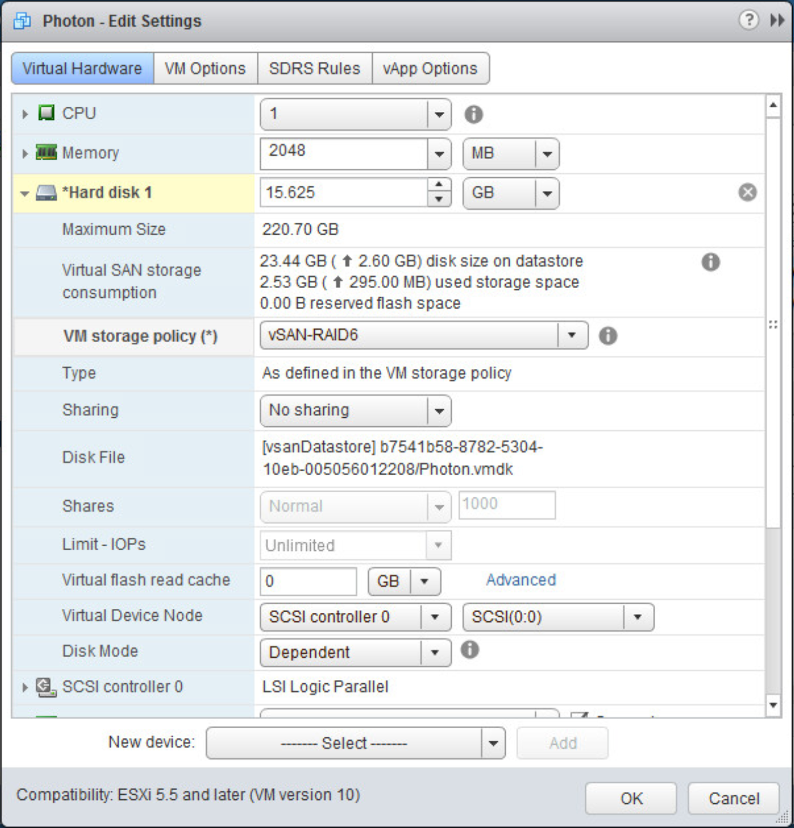Click the Disk Mode info icon
Image resolution: width=794 pixels, height=828 pixels.
(x=470, y=650)
